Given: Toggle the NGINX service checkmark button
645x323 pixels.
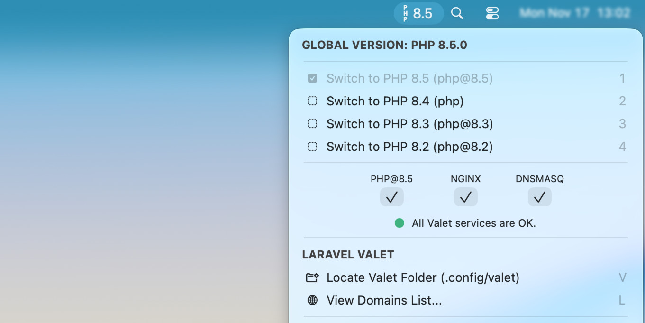Looking at the screenshot, I should 465,197.
